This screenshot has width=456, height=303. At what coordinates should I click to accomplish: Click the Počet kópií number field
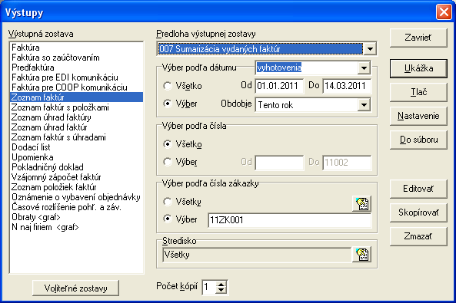click(209, 287)
